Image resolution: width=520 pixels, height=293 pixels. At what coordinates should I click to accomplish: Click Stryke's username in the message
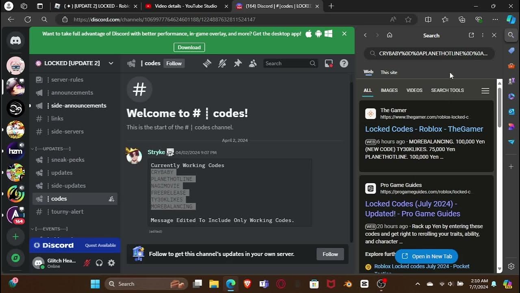click(x=156, y=152)
